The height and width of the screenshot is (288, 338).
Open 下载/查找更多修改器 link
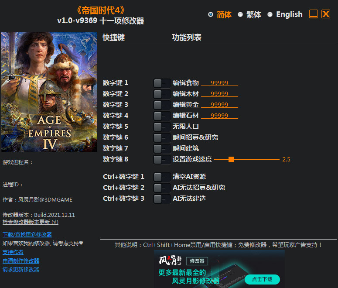point(27,235)
